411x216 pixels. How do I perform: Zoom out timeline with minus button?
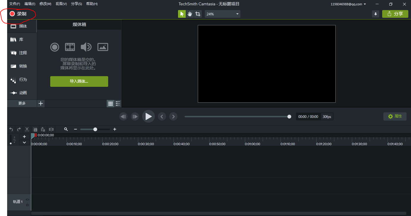[75, 129]
